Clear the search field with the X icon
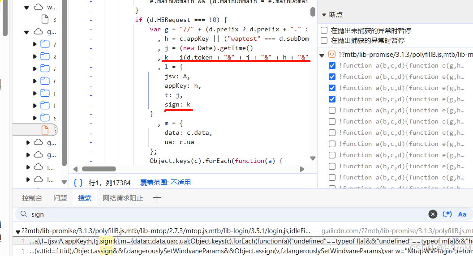 coord(433,214)
